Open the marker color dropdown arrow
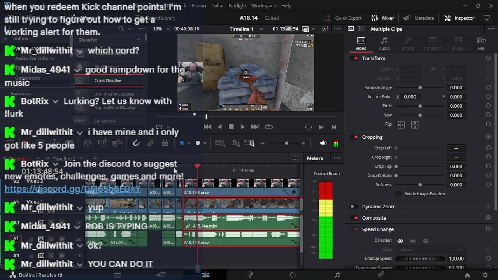Image resolution: width=498 pixels, height=280 pixels. pyautogui.click(x=205, y=143)
